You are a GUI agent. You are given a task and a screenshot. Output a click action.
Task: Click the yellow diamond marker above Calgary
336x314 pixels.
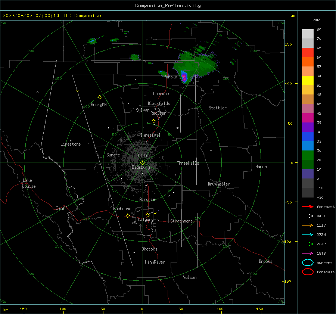click(147, 215)
